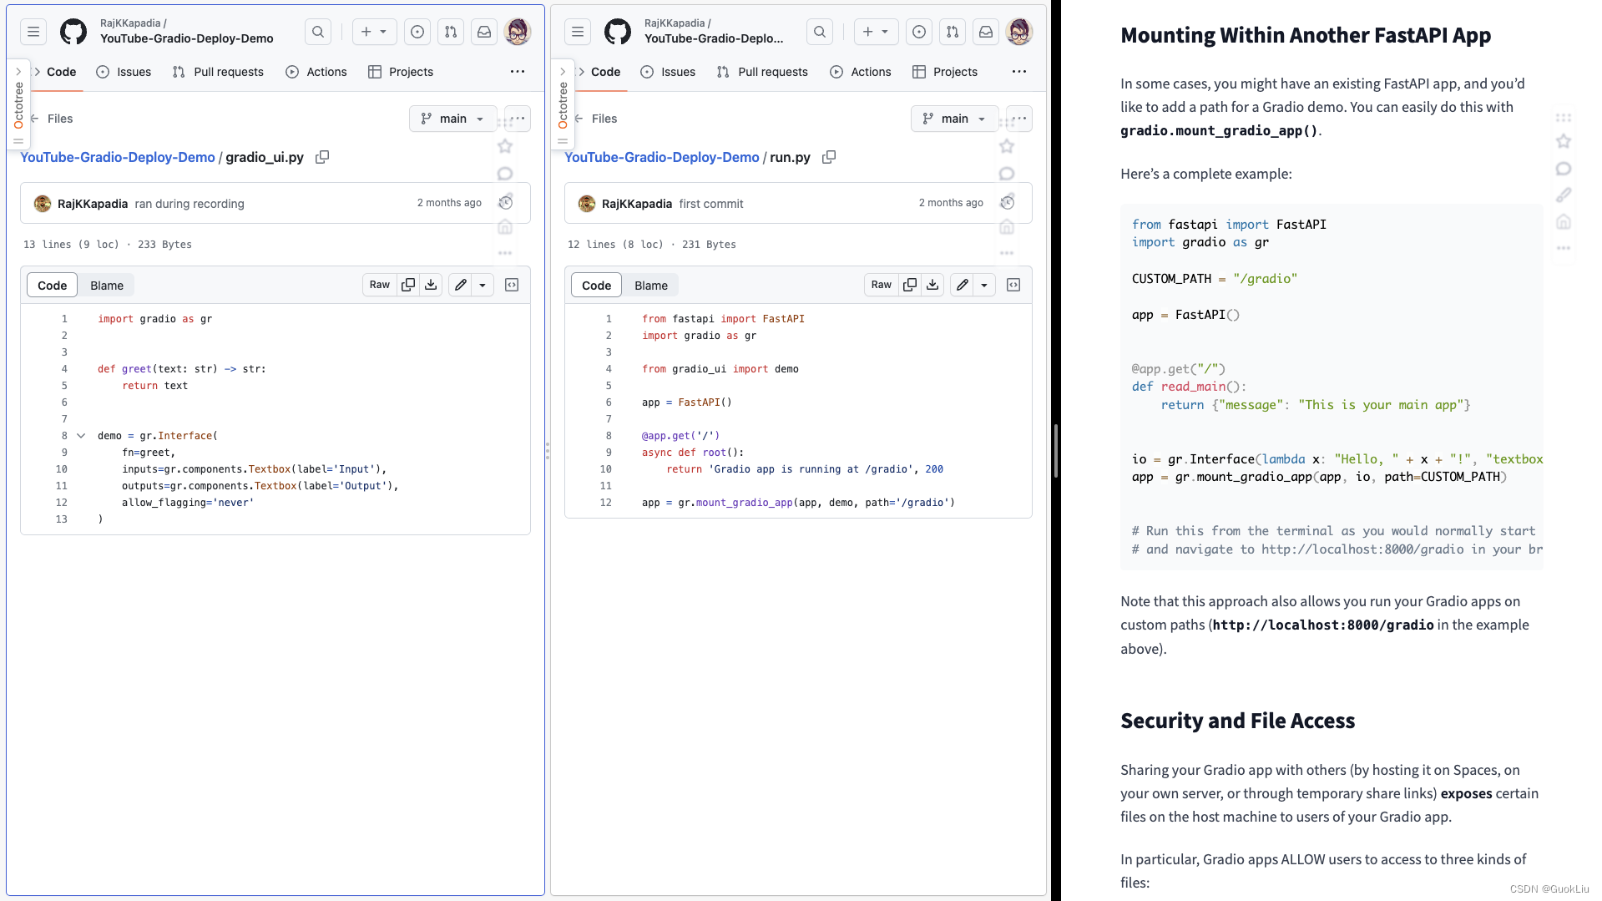Open symbols pane for run.py
The height and width of the screenshot is (901, 1602).
[1013, 285]
